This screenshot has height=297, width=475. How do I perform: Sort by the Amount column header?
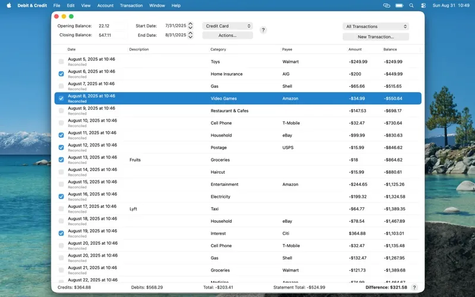click(x=354, y=49)
